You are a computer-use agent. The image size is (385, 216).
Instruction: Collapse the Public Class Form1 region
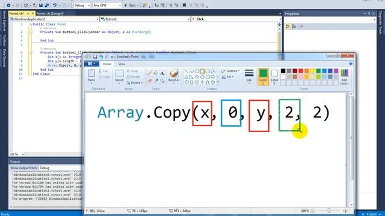(31, 24)
